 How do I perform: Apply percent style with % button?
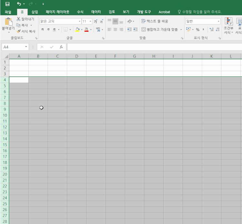coord(197,29)
